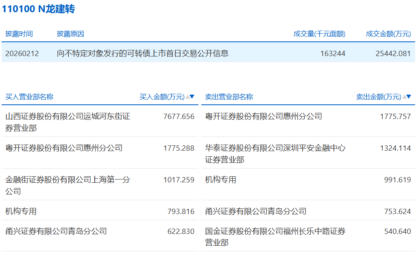
Task: Select seller row 机构专用
Action: tap(220, 180)
